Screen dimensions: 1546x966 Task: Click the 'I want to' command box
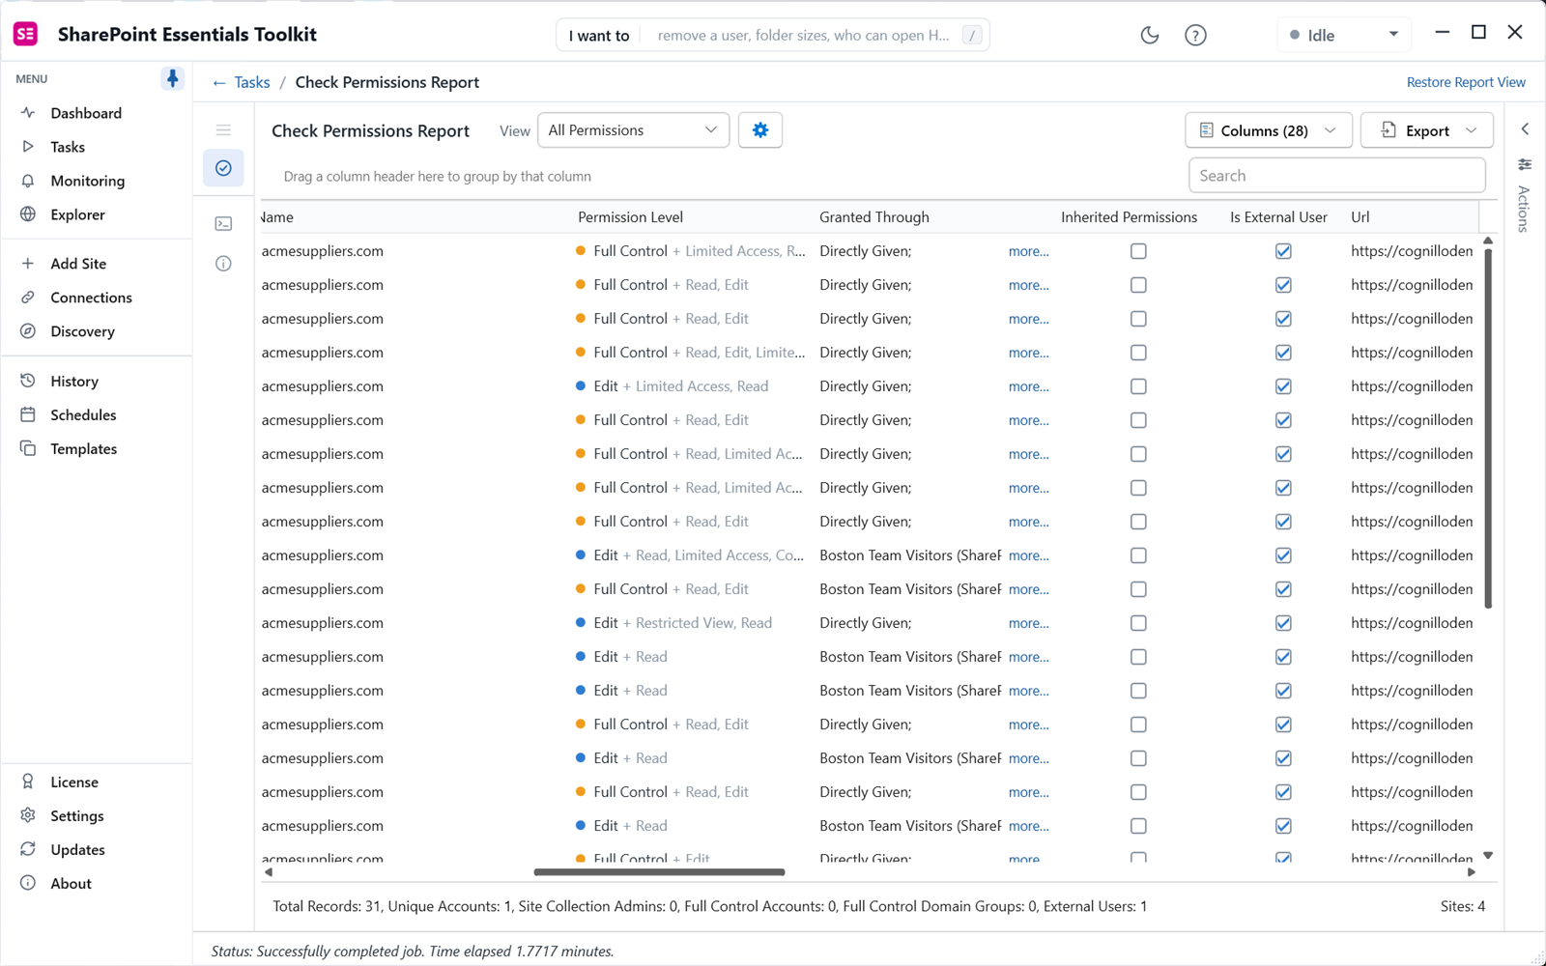773,36
